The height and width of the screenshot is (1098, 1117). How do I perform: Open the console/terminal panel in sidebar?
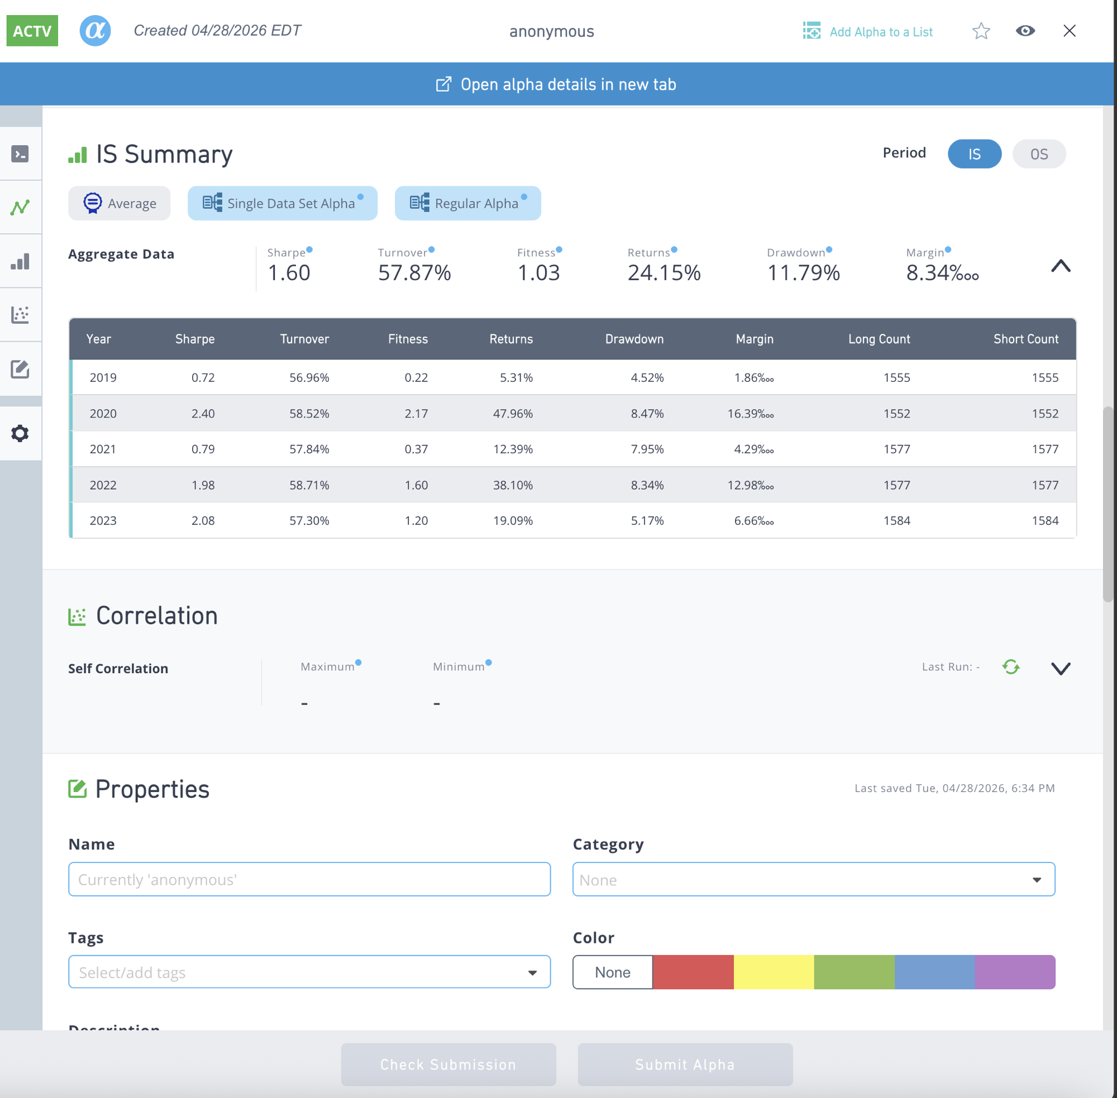(21, 154)
